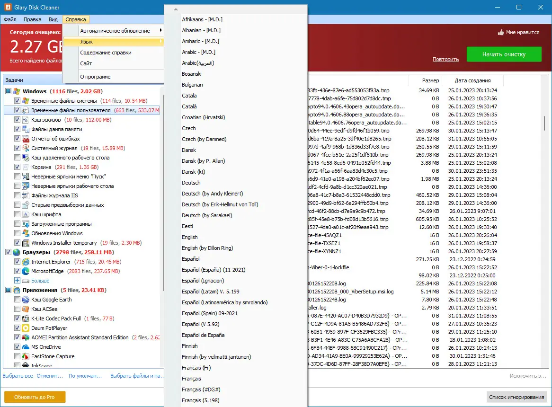Enable Неверные ярлыки меню Пуск checkbox

pyautogui.click(x=17, y=177)
